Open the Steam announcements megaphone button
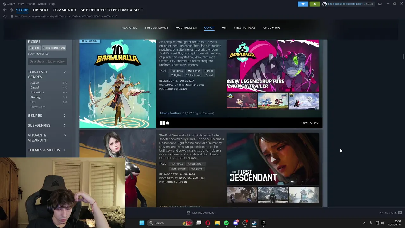Screen dimensions: 405x228 click(x=303, y=4)
